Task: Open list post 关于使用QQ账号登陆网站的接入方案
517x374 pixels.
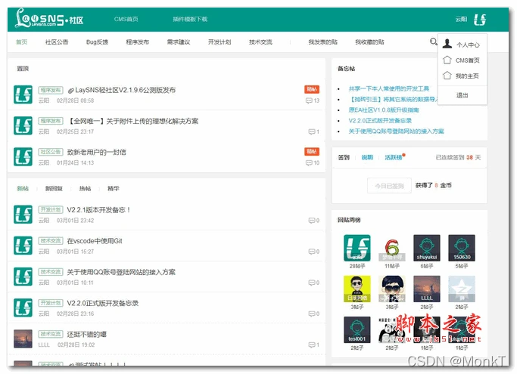Action: coord(121,272)
